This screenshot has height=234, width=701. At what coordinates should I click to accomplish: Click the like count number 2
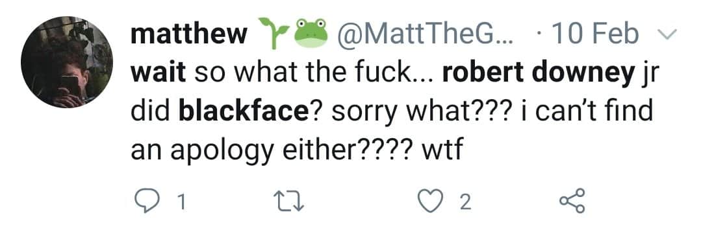[x=465, y=203]
